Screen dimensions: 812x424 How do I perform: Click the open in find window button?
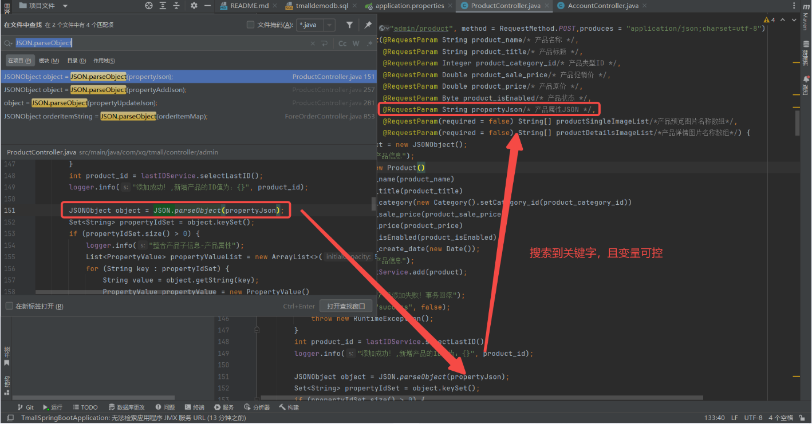[346, 306]
